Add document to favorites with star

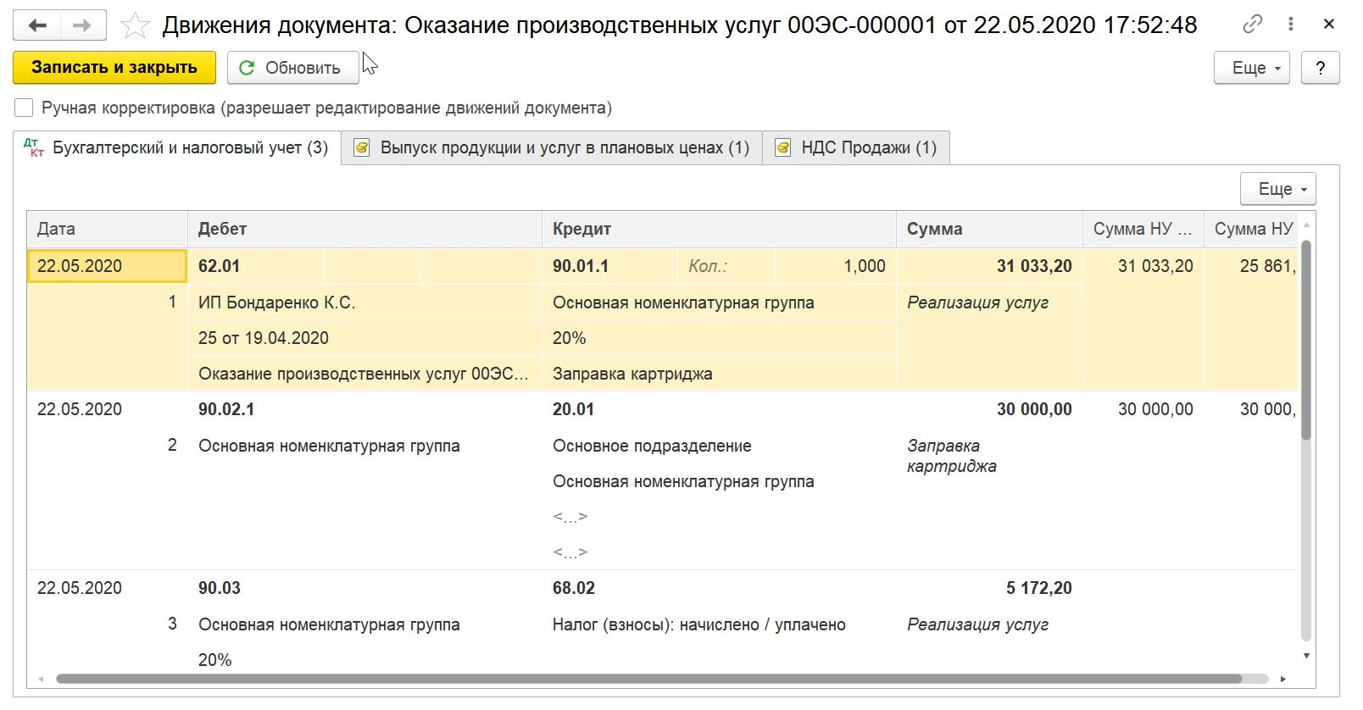135,26
